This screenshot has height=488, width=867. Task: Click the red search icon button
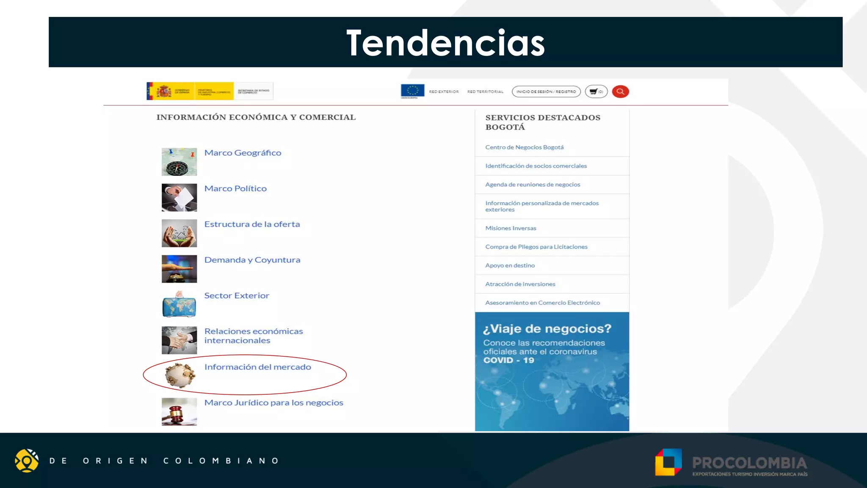620,91
